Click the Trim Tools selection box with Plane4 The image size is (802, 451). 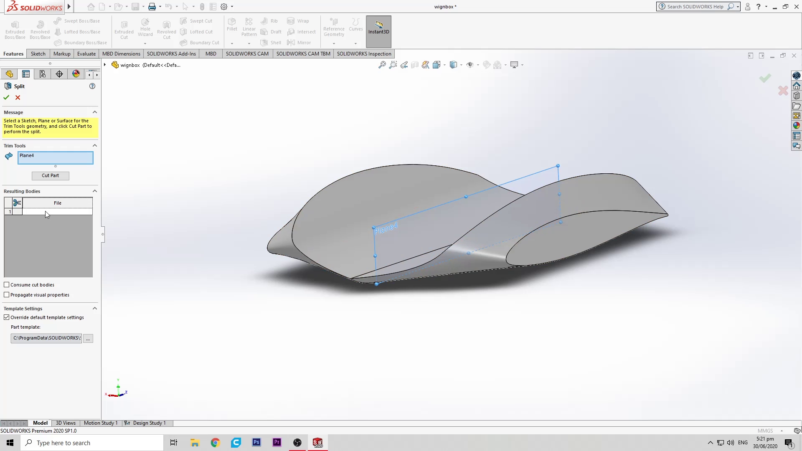[56, 158]
